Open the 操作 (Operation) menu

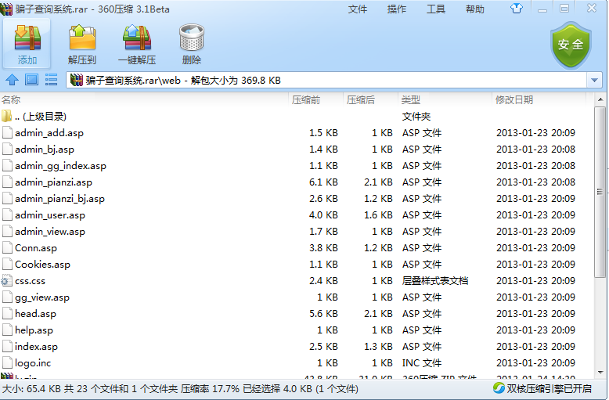(x=397, y=9)
